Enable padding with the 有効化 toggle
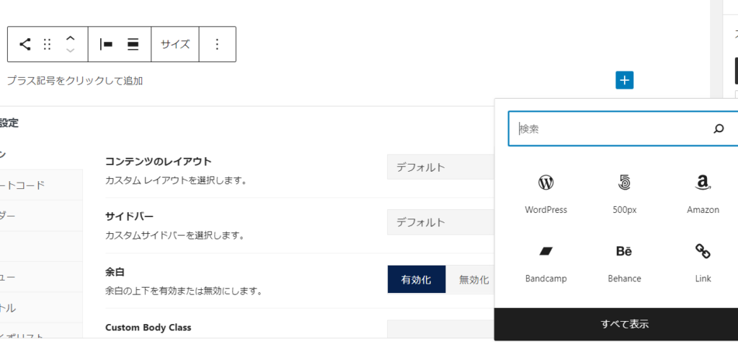This screenshot has height=342, width=738. (417, 279)
